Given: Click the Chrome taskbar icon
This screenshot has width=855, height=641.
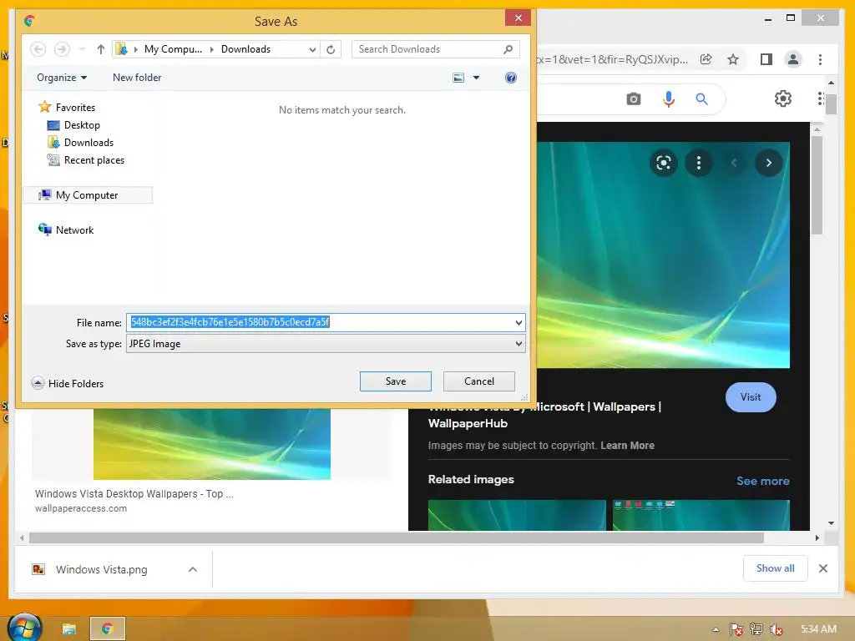Looking at the screenshot, I should [x=108, y=629].
